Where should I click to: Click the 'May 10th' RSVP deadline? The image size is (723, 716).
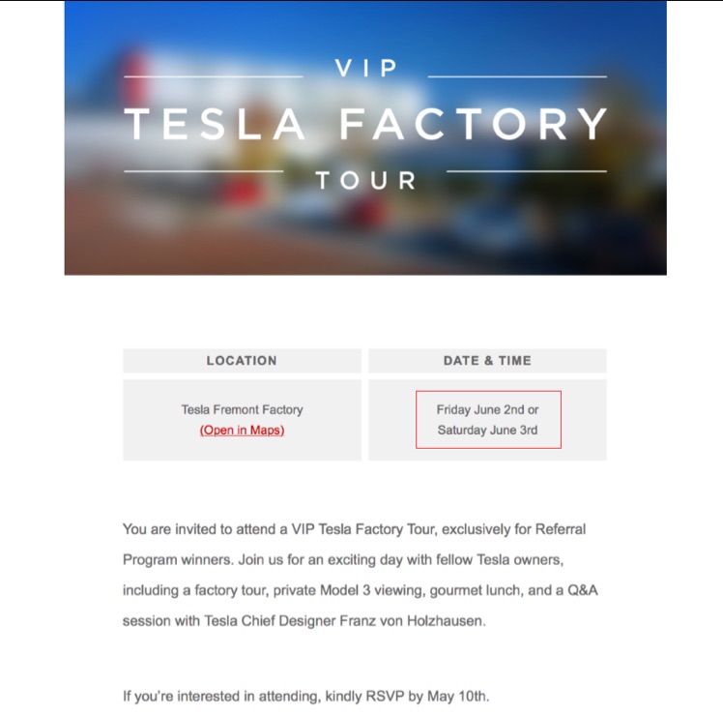tap(464, 696)
